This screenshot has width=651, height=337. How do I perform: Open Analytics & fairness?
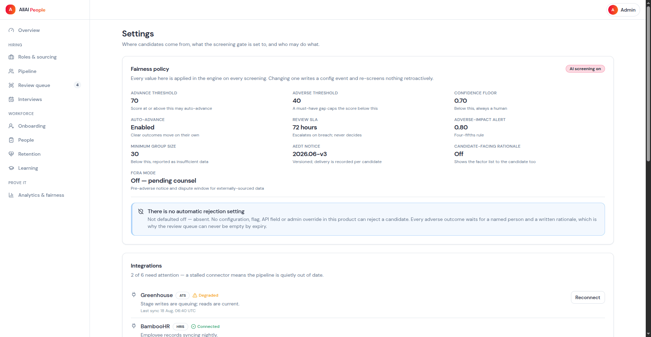click(x=45, y=195)
